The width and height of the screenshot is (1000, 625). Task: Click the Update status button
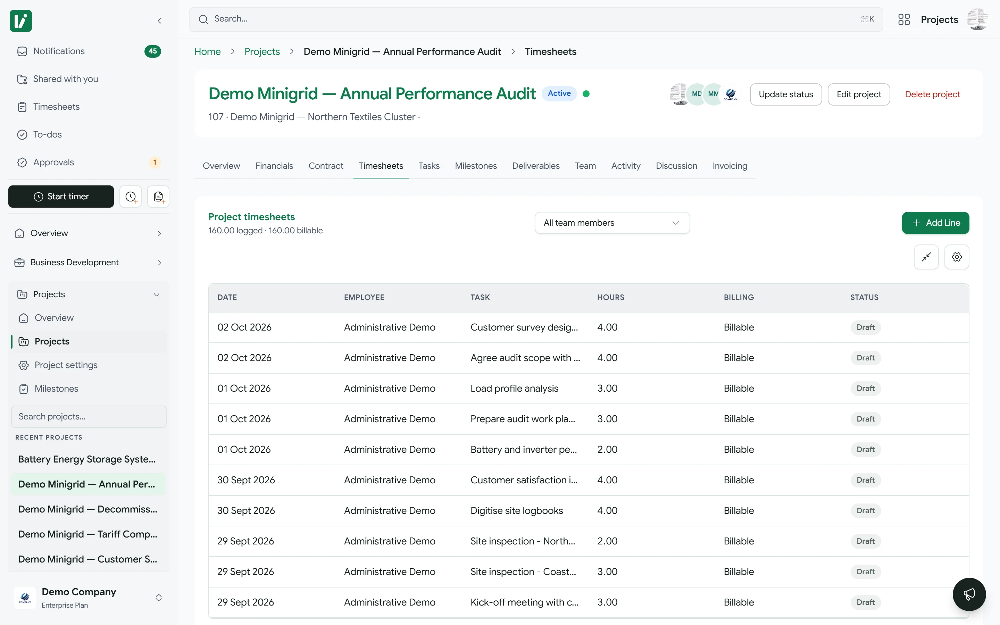pyautogui.click(x=785, y=94)
